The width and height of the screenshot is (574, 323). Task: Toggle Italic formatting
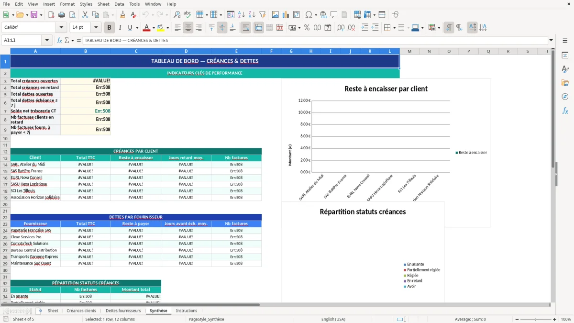[120, 28]
